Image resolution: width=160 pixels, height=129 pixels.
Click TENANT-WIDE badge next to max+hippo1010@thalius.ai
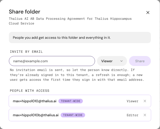(70, 101)
